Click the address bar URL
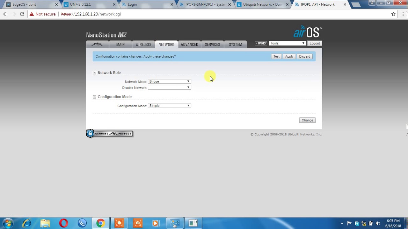Viewport: 408px width, 229px height. point(91,14)
